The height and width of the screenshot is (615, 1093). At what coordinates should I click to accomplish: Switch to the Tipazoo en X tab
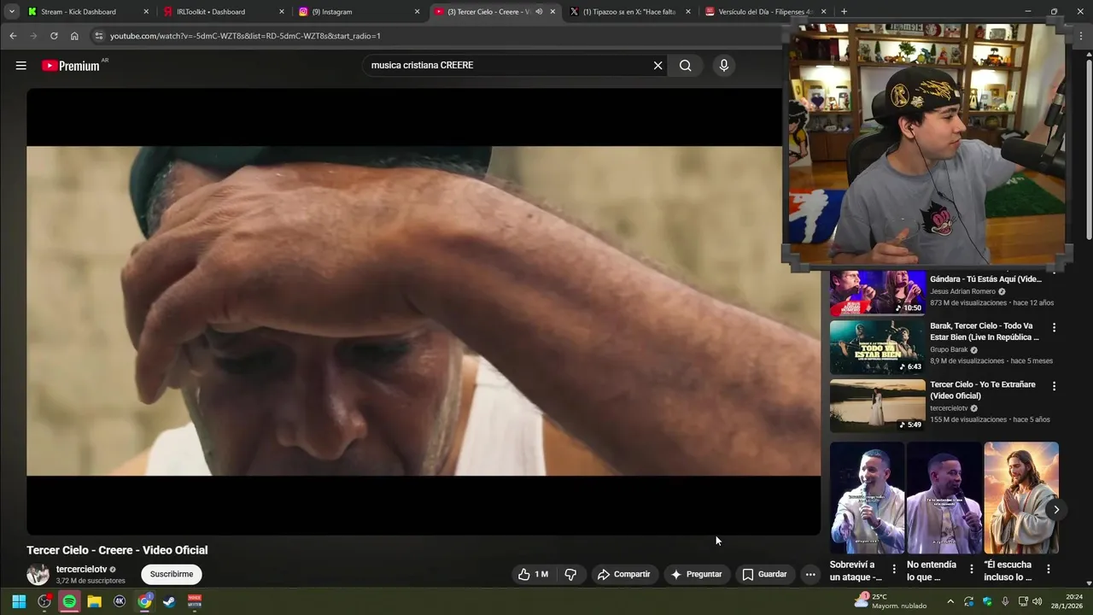(x=629, y=12)
